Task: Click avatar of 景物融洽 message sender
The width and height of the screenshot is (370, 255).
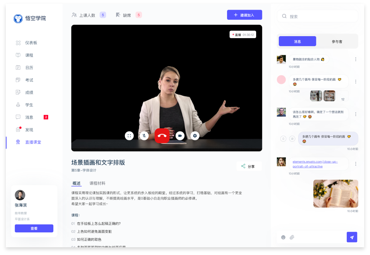Action: click(281, 59)
